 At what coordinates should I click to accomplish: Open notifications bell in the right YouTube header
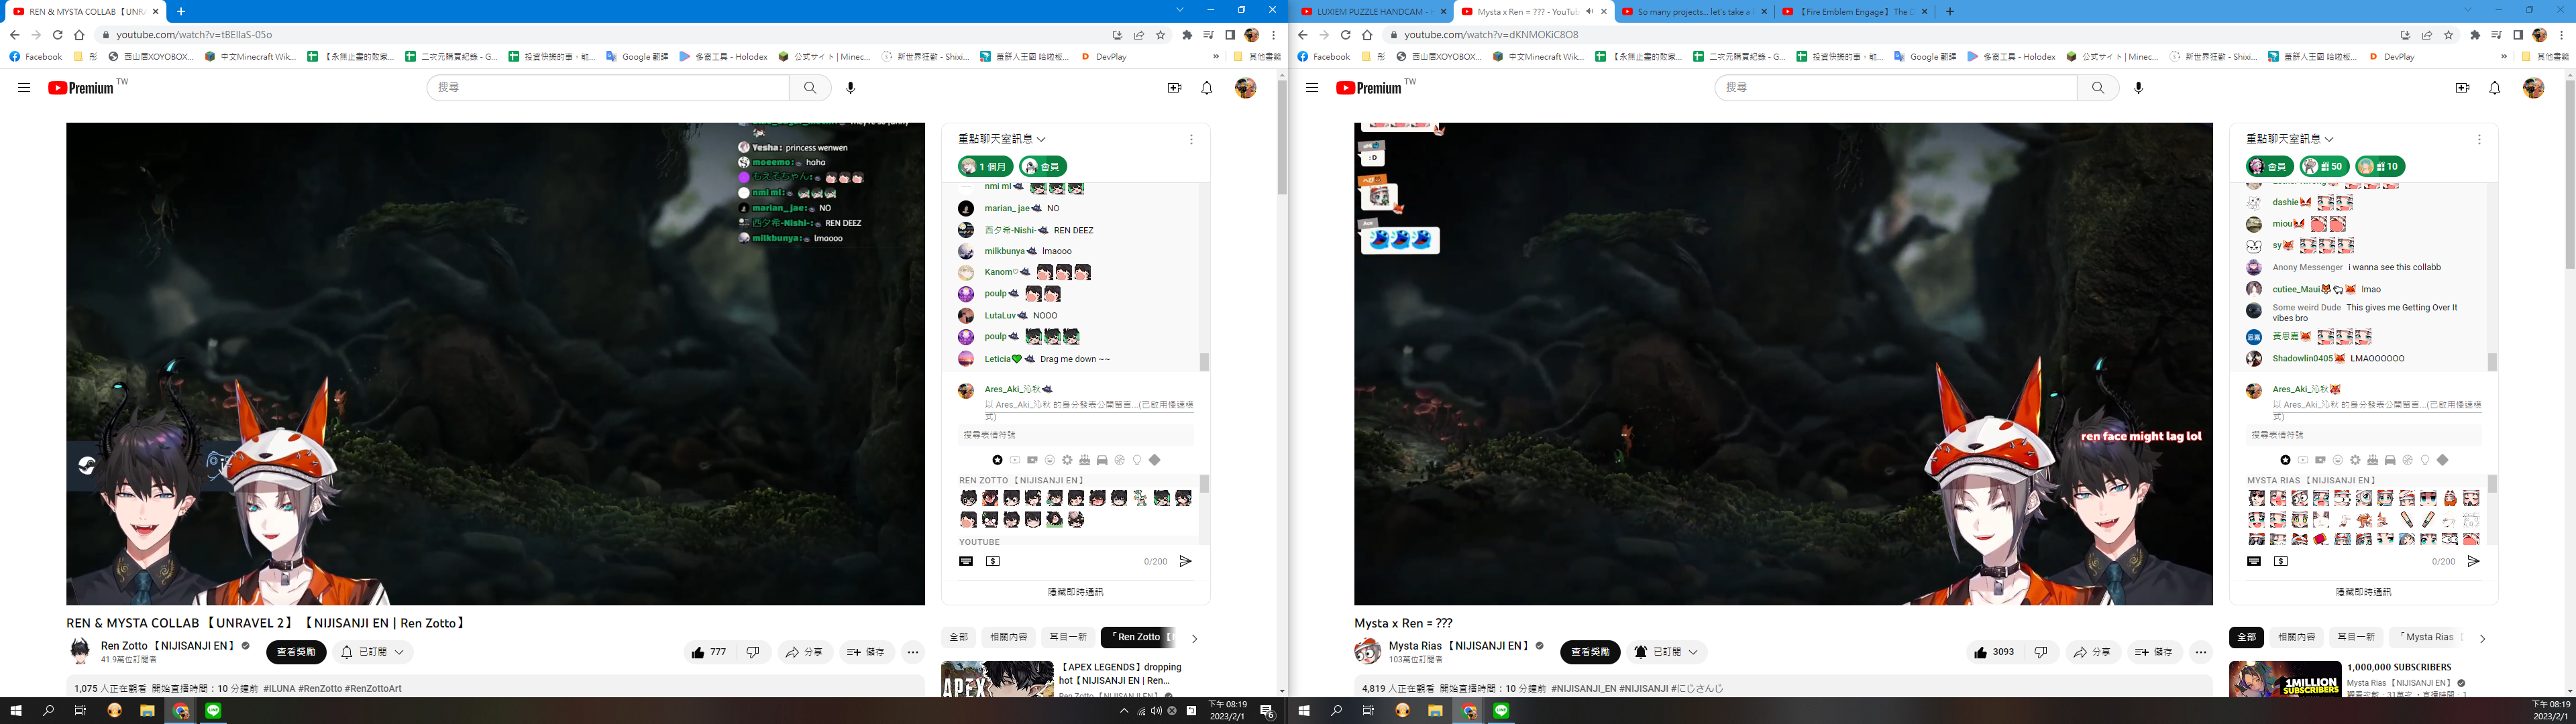2495,88
